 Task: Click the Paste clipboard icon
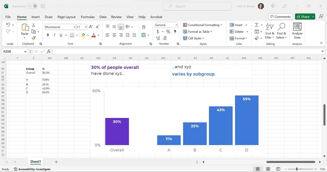(x=25, y=27)
